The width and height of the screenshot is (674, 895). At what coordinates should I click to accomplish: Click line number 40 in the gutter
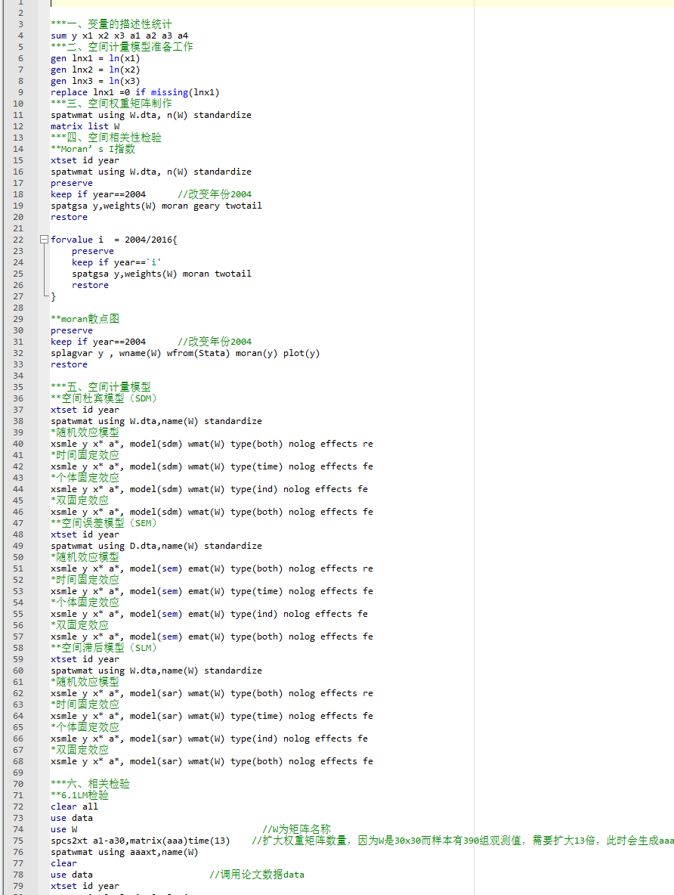(x=18, y=444)
